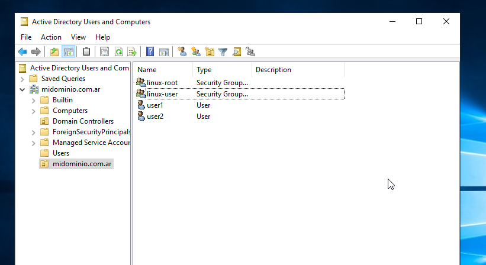The width and height of the screenshot is (486, 265).
Task: Expand the Managed Service Accounts container
Action: (34, 143)
